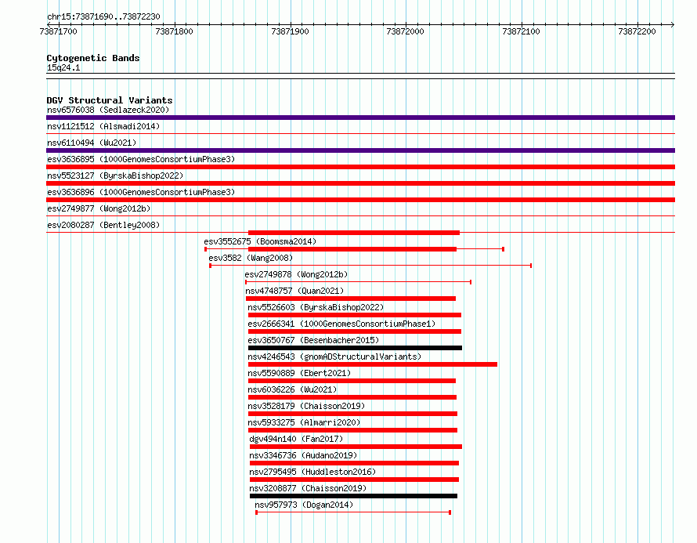
Task: Click the red bar under esv3636895
Action: click(360, 167)
